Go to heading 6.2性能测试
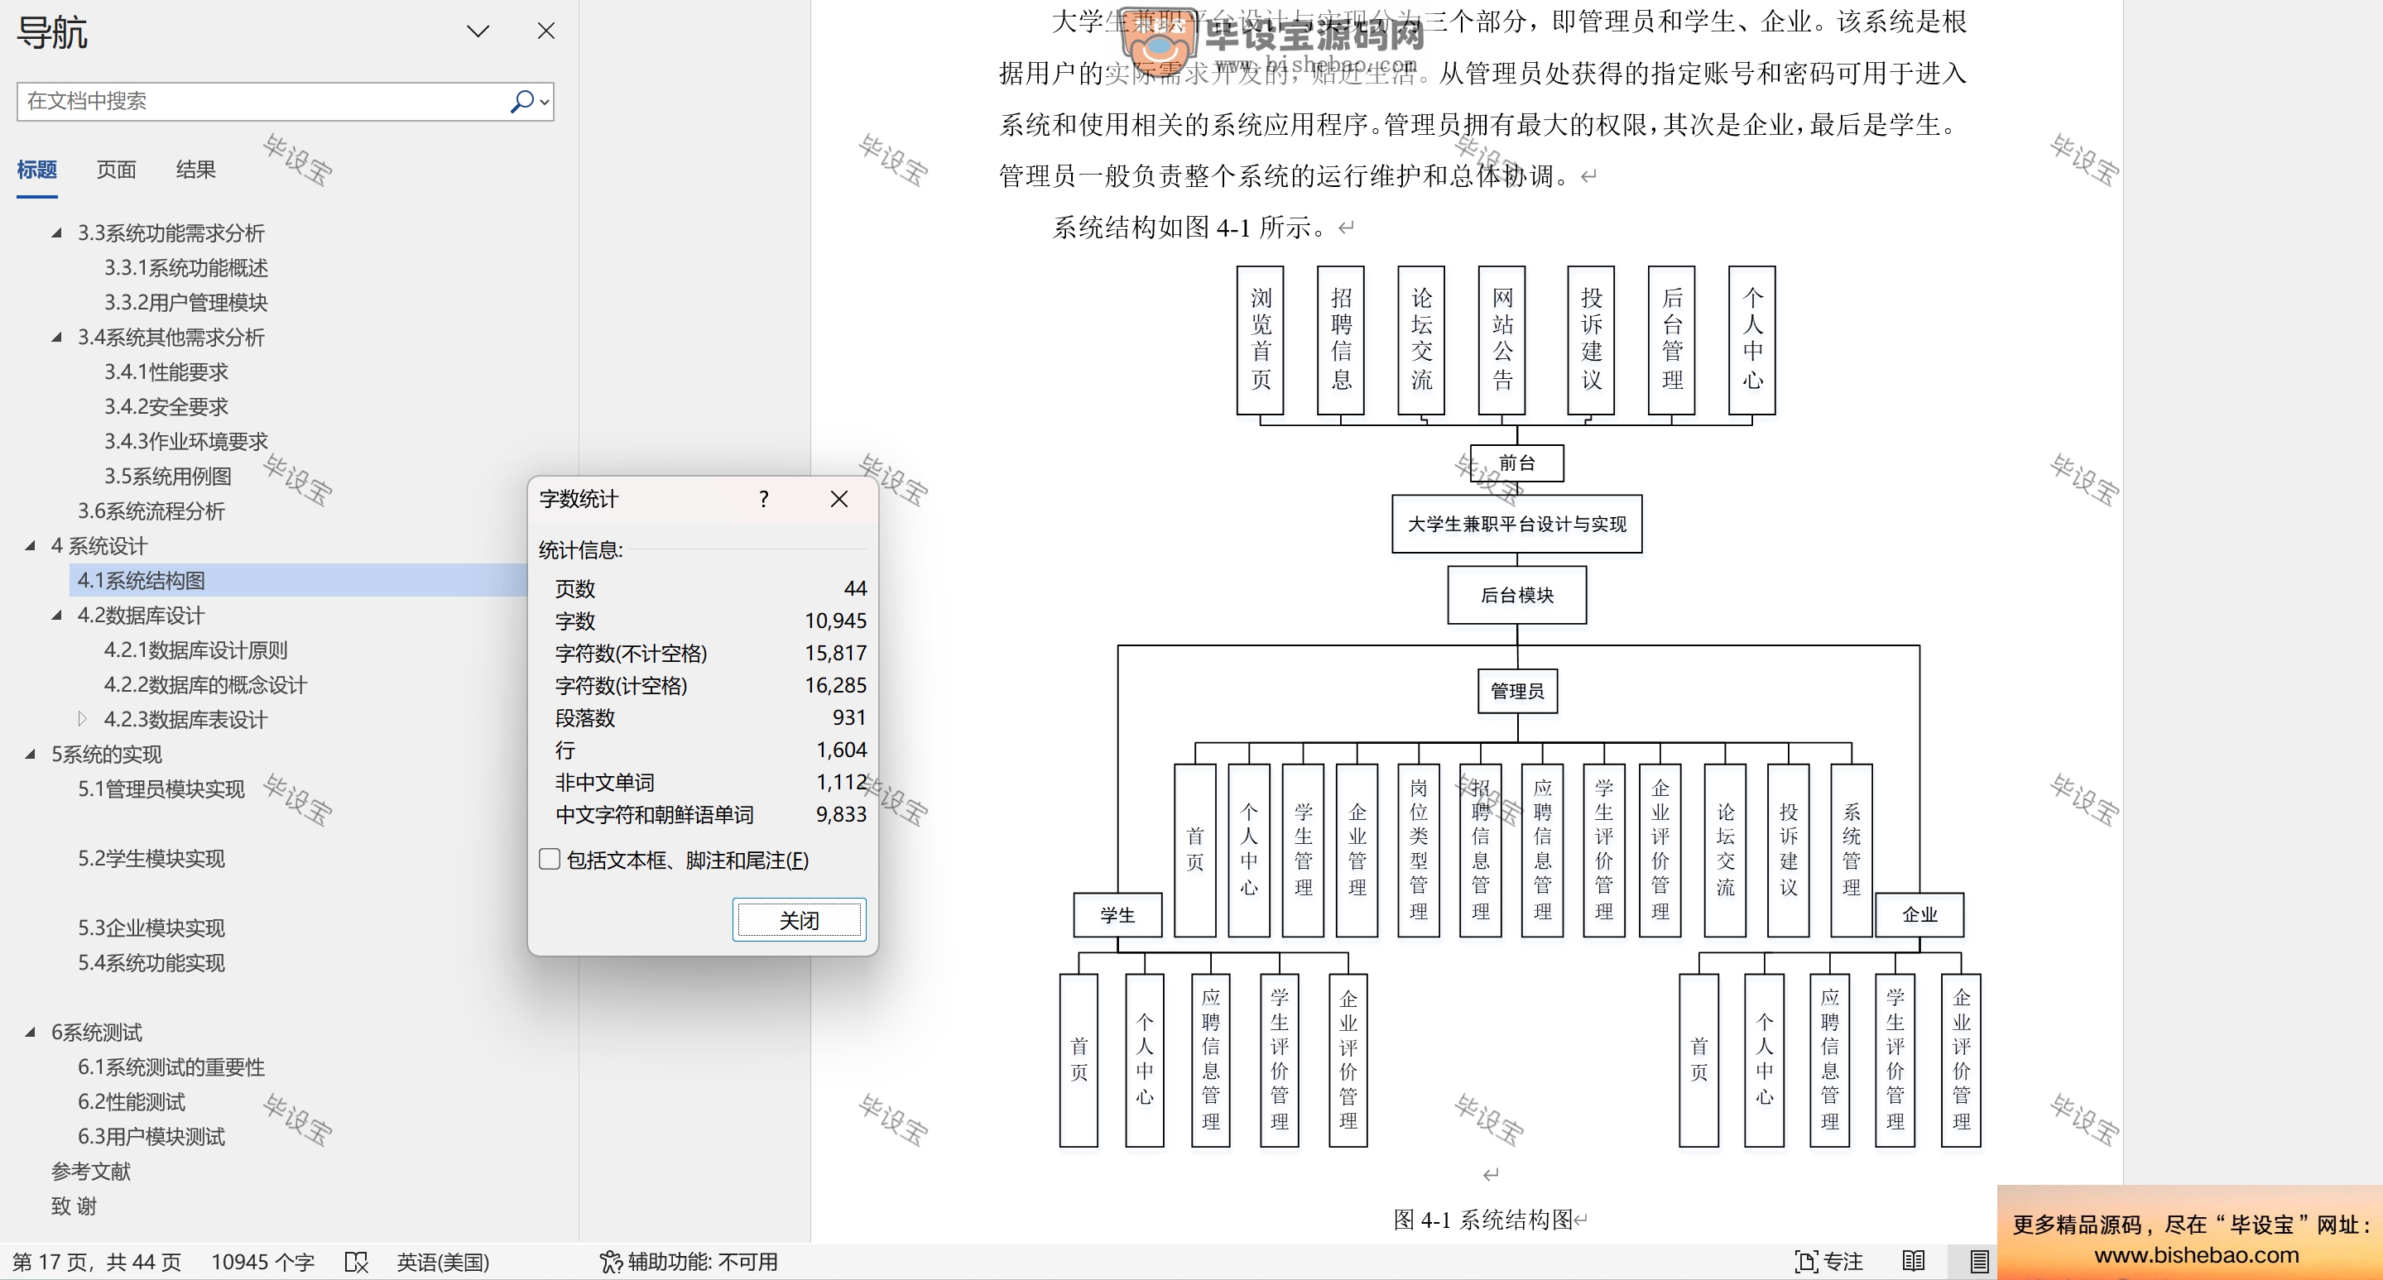The height and width of the screenshot is (1280, 2383). point(132,1101)
